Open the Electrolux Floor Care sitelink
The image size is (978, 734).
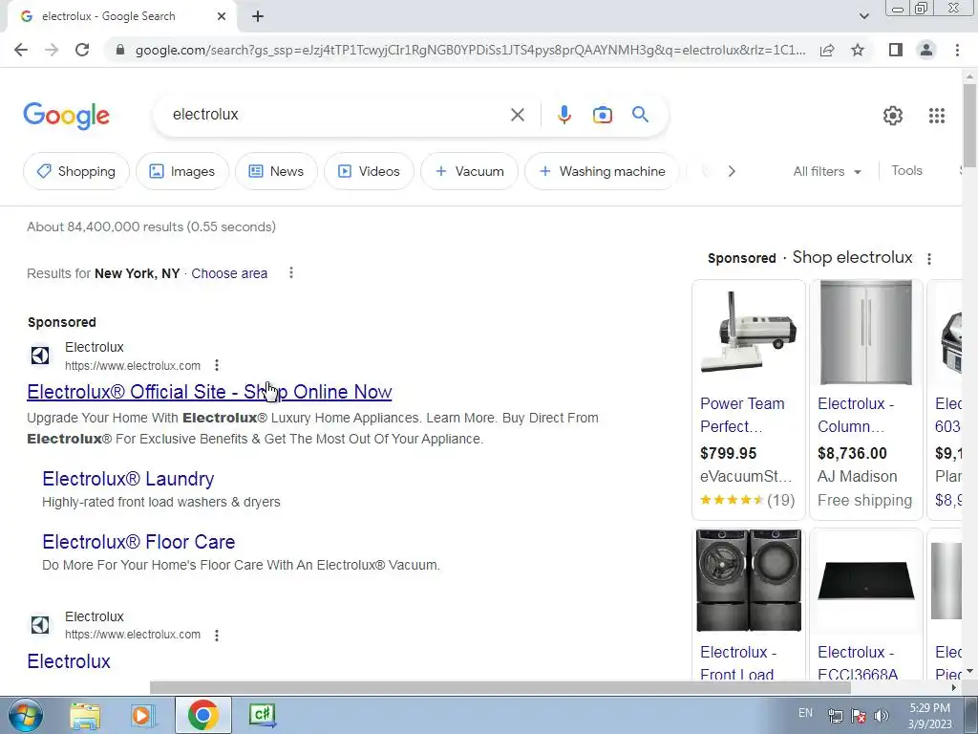click(x=138, y=542)
